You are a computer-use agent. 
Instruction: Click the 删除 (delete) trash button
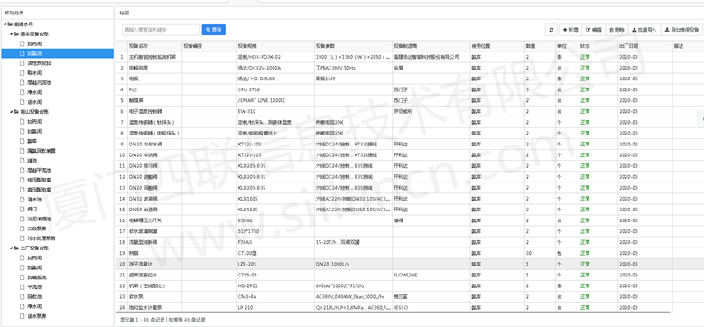click(616, 30)
